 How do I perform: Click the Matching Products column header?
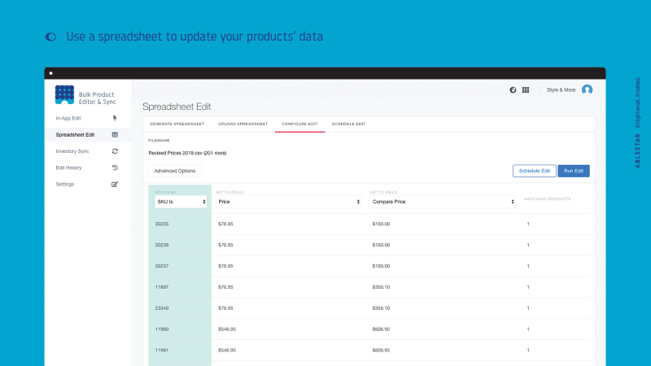click(547, 199)
